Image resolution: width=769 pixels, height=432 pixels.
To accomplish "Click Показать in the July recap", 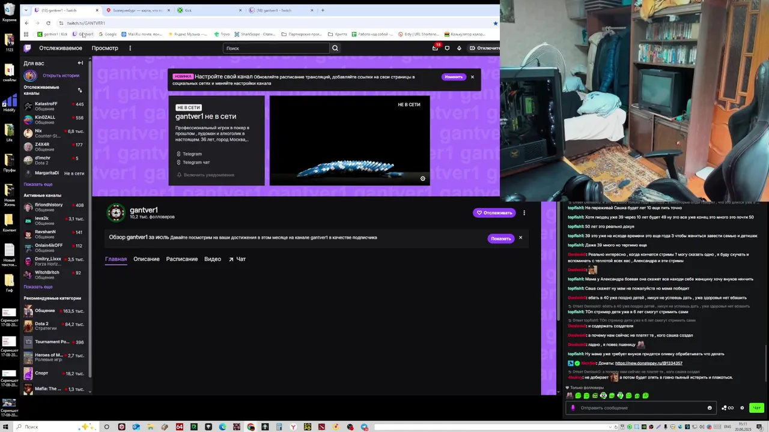I will 500,238.
